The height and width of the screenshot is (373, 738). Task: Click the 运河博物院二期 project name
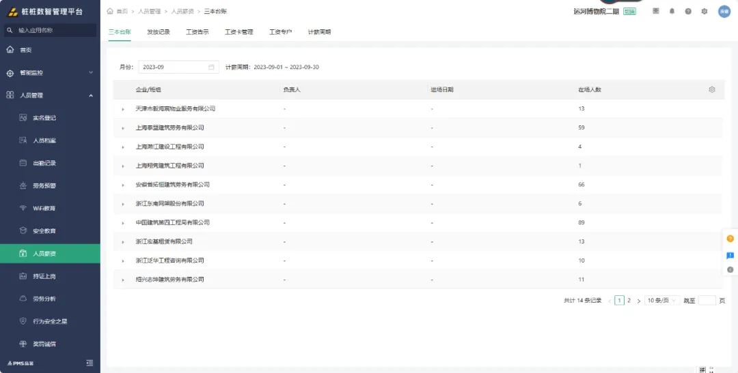(x=597, y=12)
